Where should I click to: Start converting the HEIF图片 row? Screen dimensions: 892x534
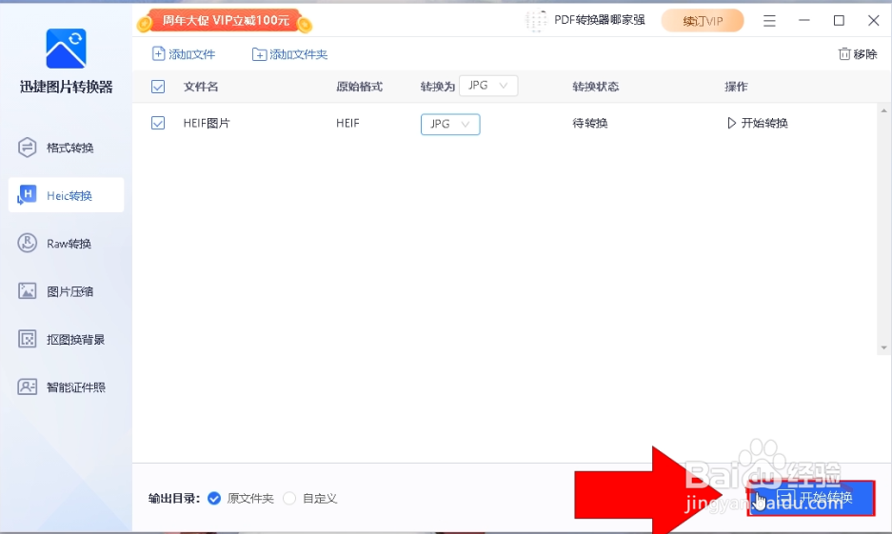[757, 123]
